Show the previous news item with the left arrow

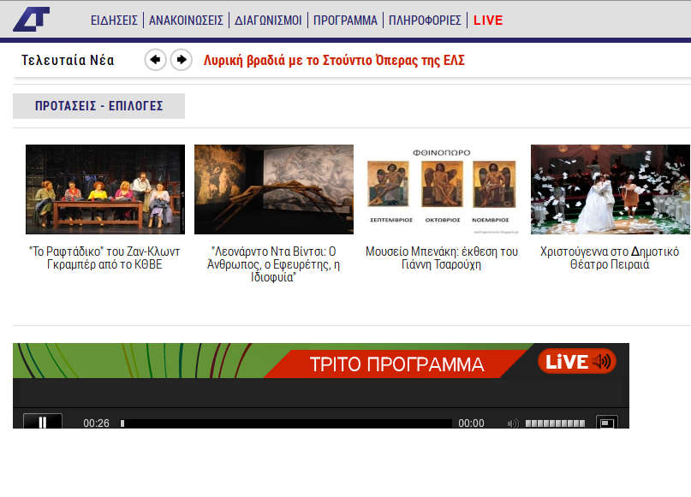pos(155,59)
